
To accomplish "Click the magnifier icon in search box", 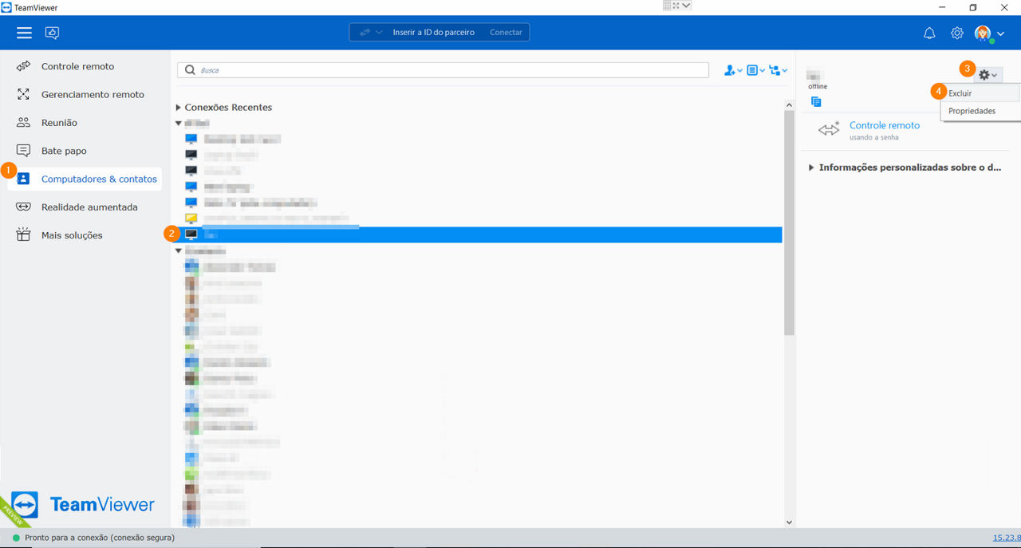I will click(190, 70).
